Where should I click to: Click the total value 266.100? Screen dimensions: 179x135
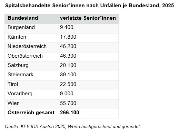point(70,113)
